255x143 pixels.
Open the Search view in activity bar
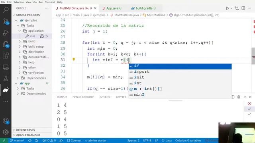(6, 10)
